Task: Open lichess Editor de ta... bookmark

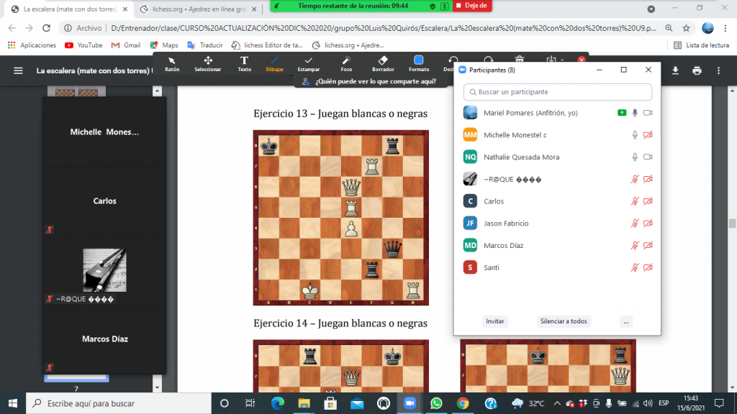Action: click(267, 45)
